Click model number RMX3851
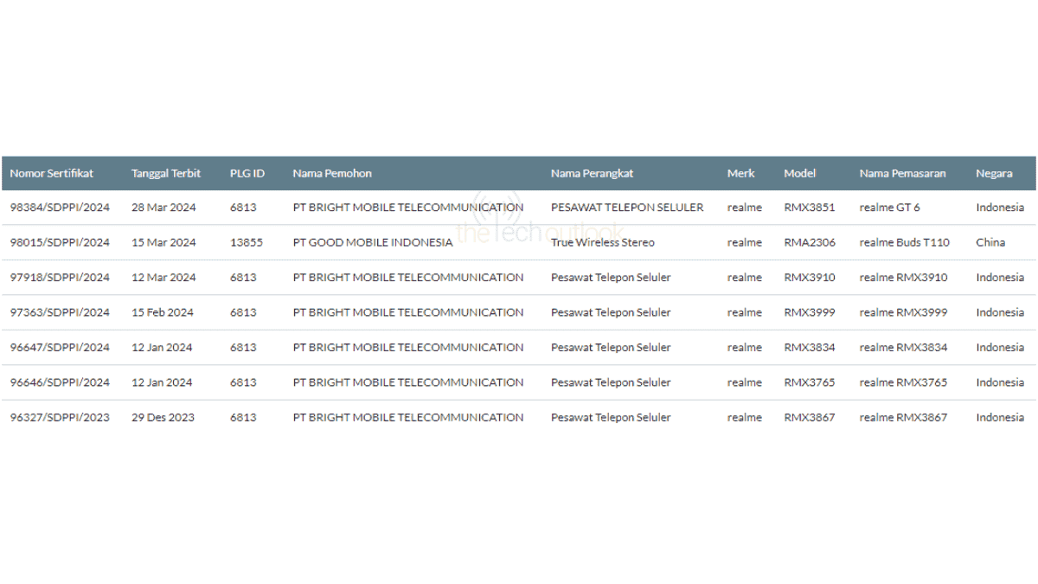 tap(810, 208)
